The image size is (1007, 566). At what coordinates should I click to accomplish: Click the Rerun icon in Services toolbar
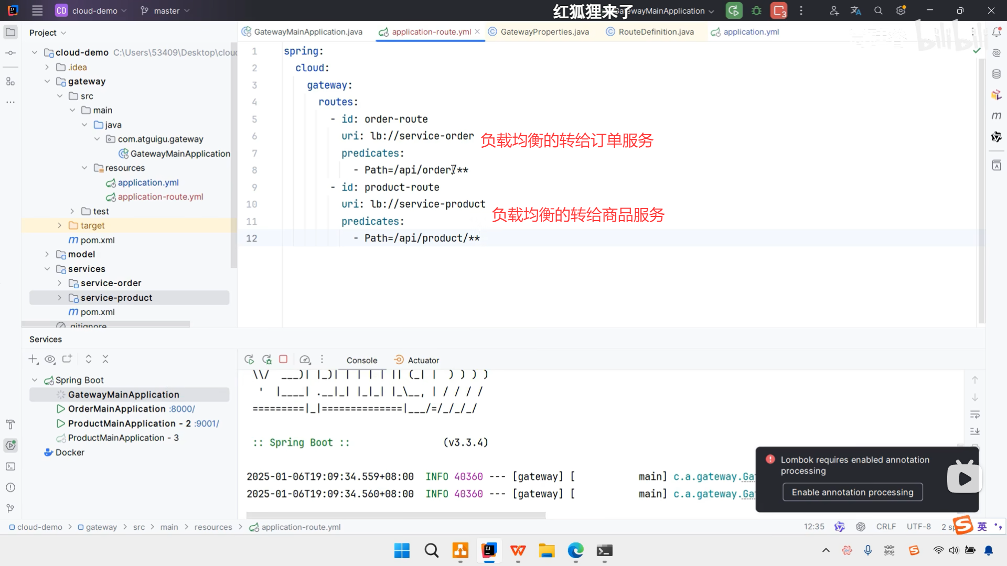click(249, 360)
